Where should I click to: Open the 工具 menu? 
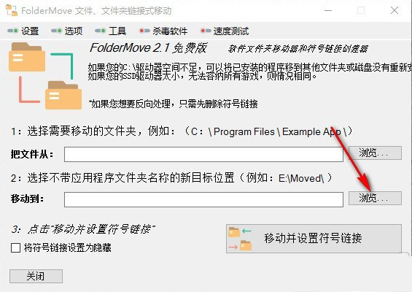[x=117, y=31]
